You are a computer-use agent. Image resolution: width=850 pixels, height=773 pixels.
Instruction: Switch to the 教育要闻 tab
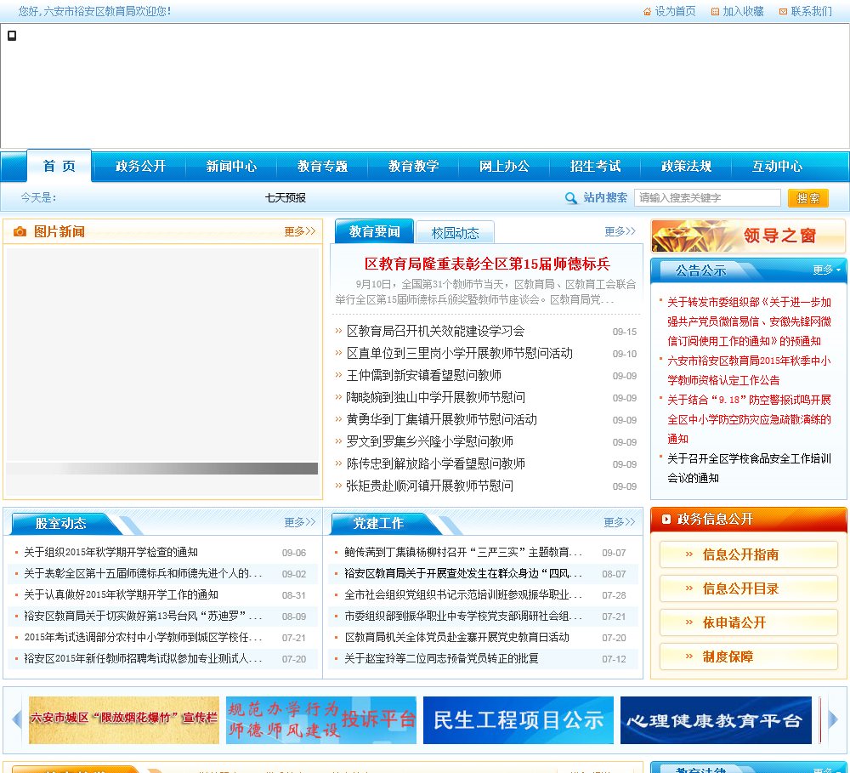tap(375, 231)
